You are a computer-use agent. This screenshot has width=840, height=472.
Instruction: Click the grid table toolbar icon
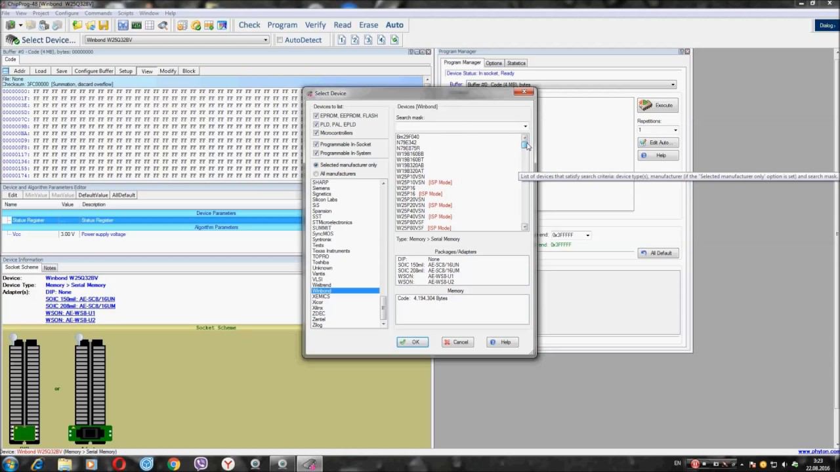click(150, 26)
